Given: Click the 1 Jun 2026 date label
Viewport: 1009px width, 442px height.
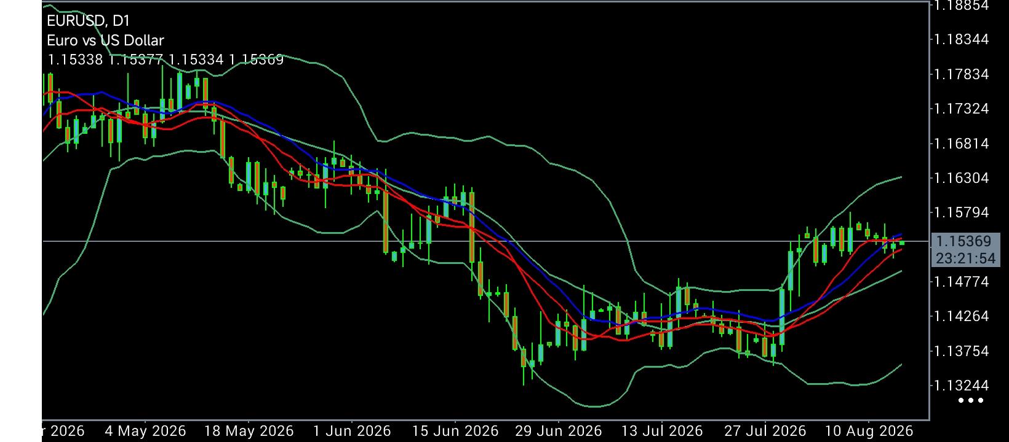Looking at the screenshot, I should click(352, 431).
